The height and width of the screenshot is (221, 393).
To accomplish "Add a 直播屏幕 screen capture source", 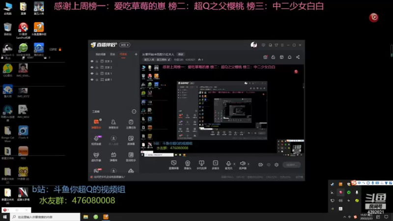I will click(x=174, y=165).
